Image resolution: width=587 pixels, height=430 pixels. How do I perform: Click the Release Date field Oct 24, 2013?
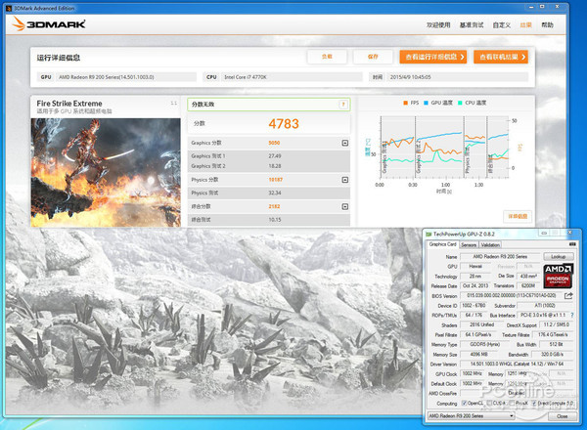pos(475,285)
